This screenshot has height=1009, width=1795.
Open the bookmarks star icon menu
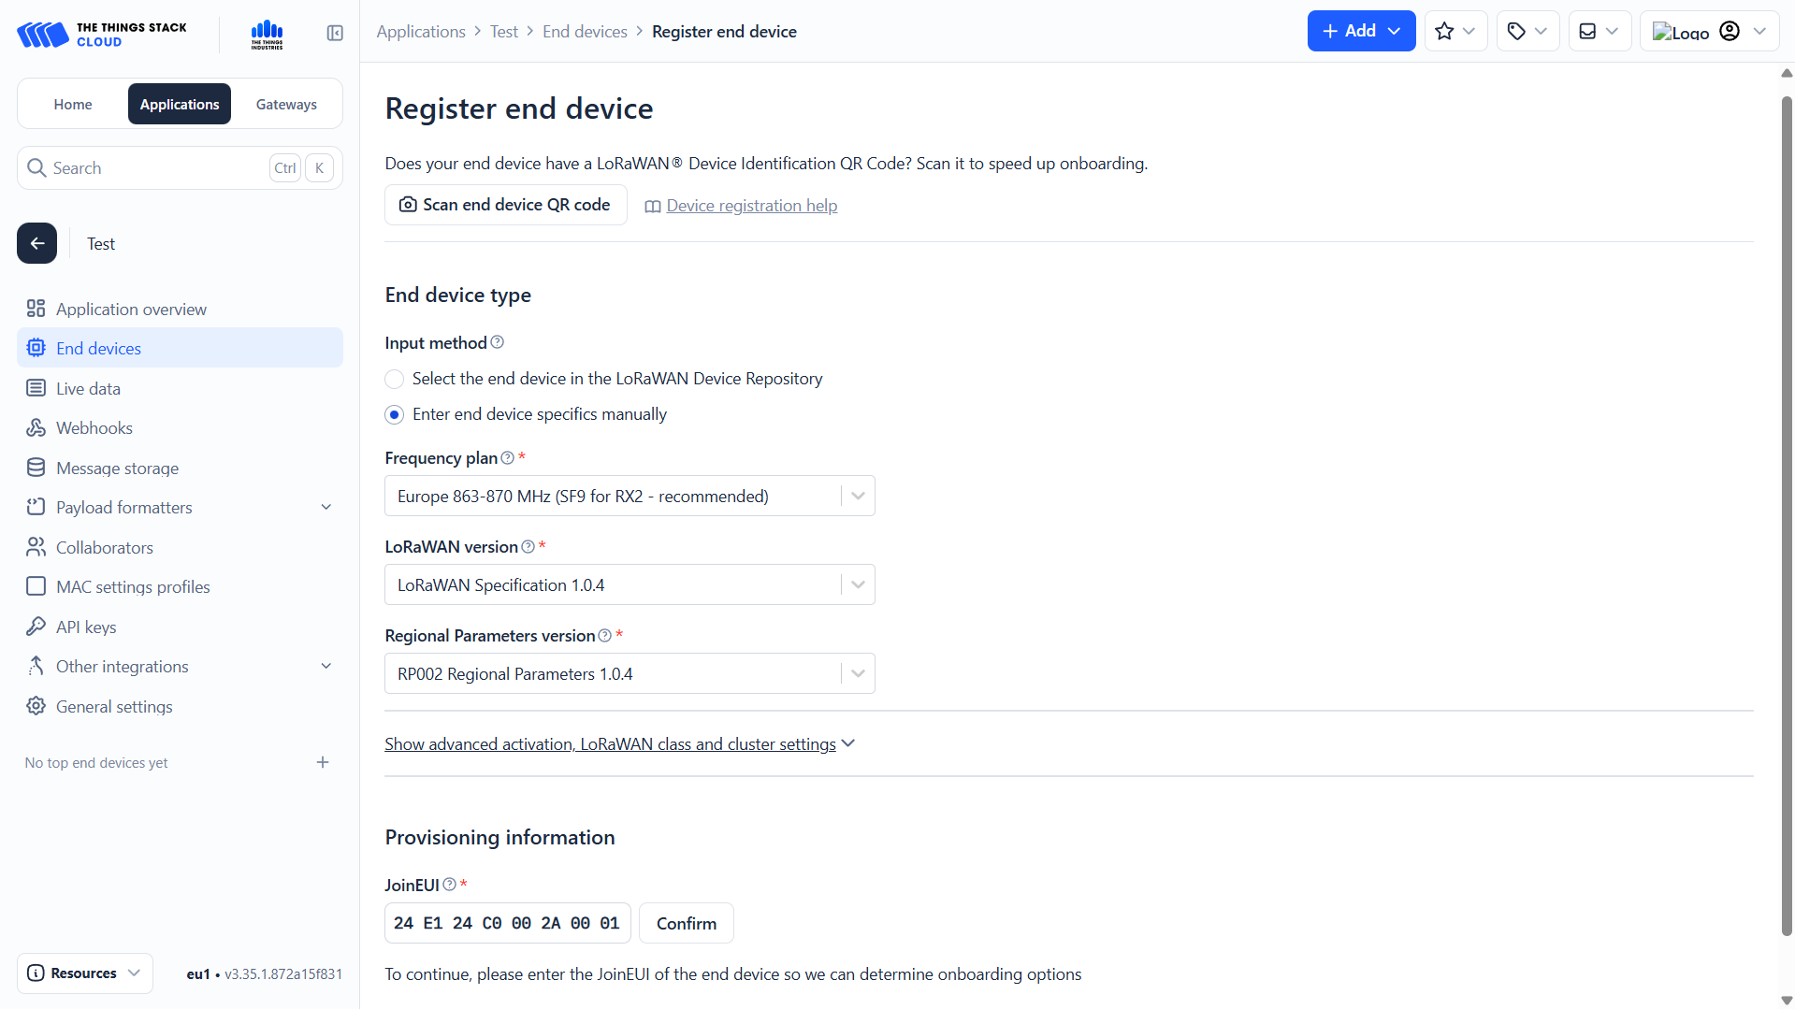[x=1455, y=32]
